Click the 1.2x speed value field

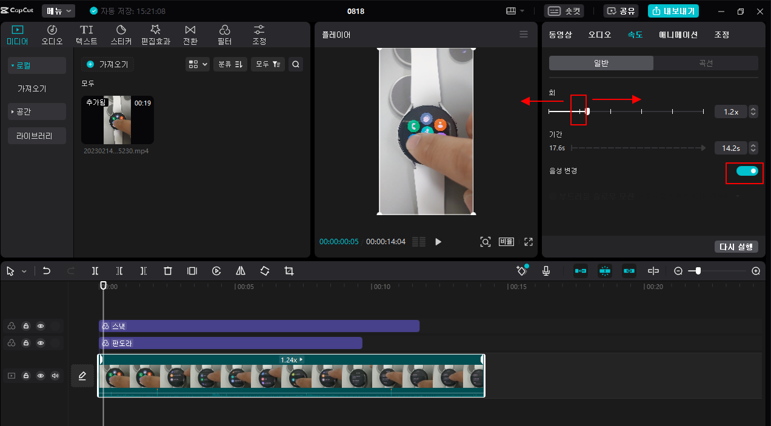coord(731,111)
